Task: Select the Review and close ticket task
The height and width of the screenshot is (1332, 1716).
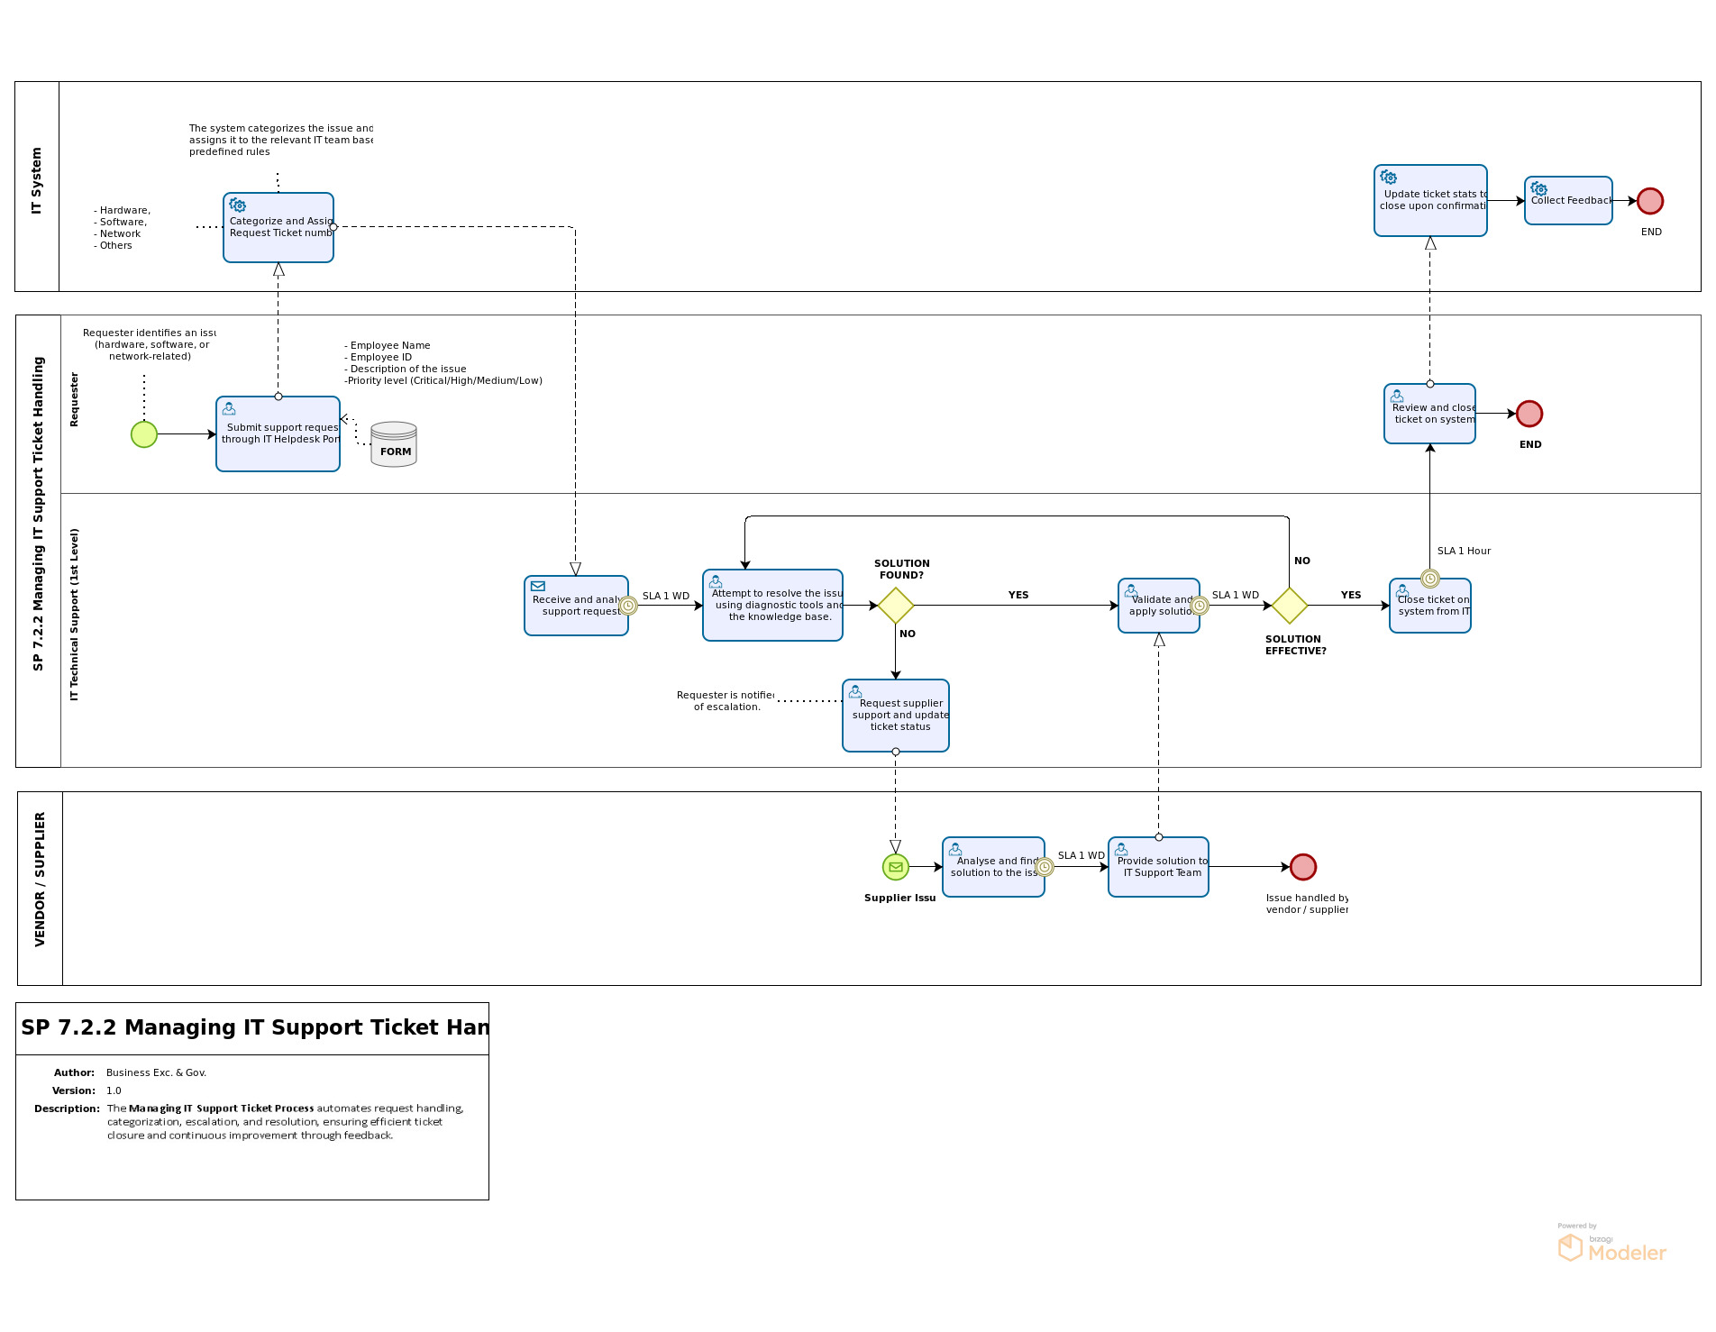Action: (x=1429, y=414)
